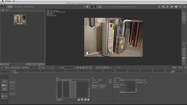Choose Custom in the preset dropdown list
The image size is (187, 105).
pyautogui.click(x=128, y=92)
